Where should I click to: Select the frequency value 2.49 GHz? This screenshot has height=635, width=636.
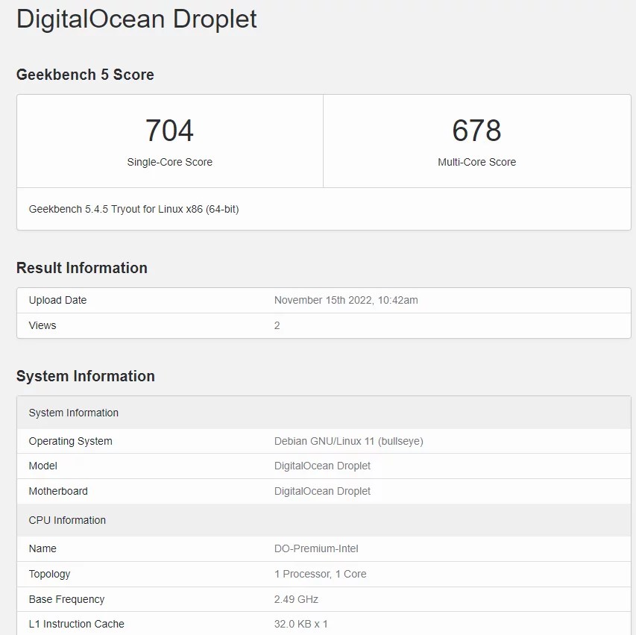click(296, 599)
